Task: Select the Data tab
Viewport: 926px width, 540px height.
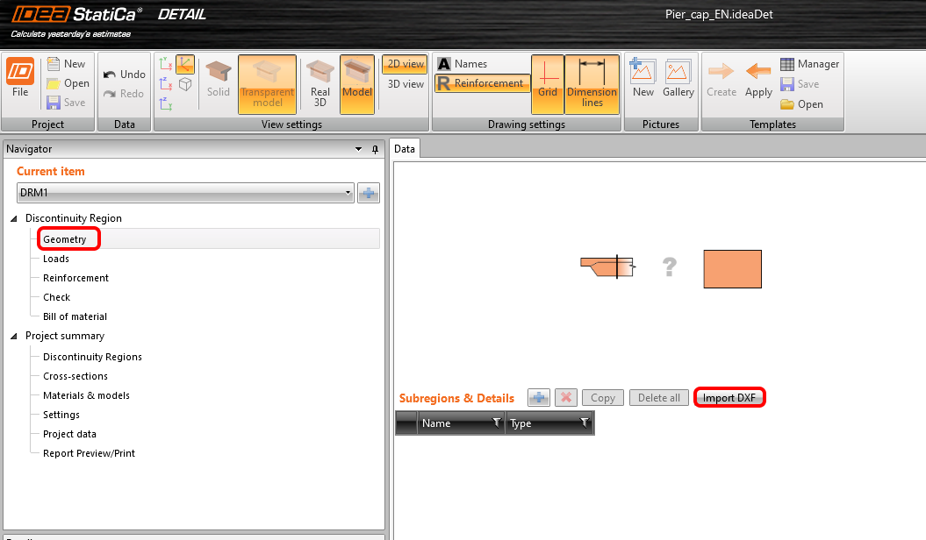Action: [x=405, y=148]
